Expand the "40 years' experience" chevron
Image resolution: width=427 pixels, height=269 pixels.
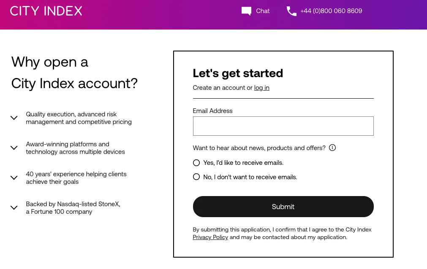14,178
